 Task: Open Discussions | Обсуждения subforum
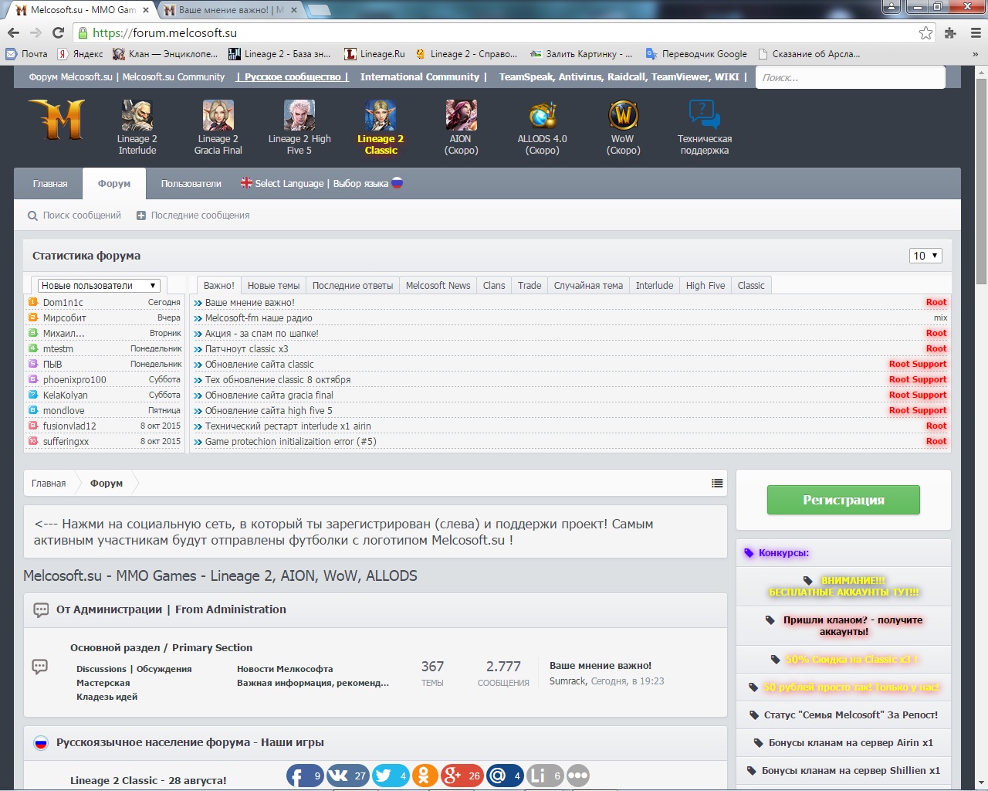(x=134, y=669)
